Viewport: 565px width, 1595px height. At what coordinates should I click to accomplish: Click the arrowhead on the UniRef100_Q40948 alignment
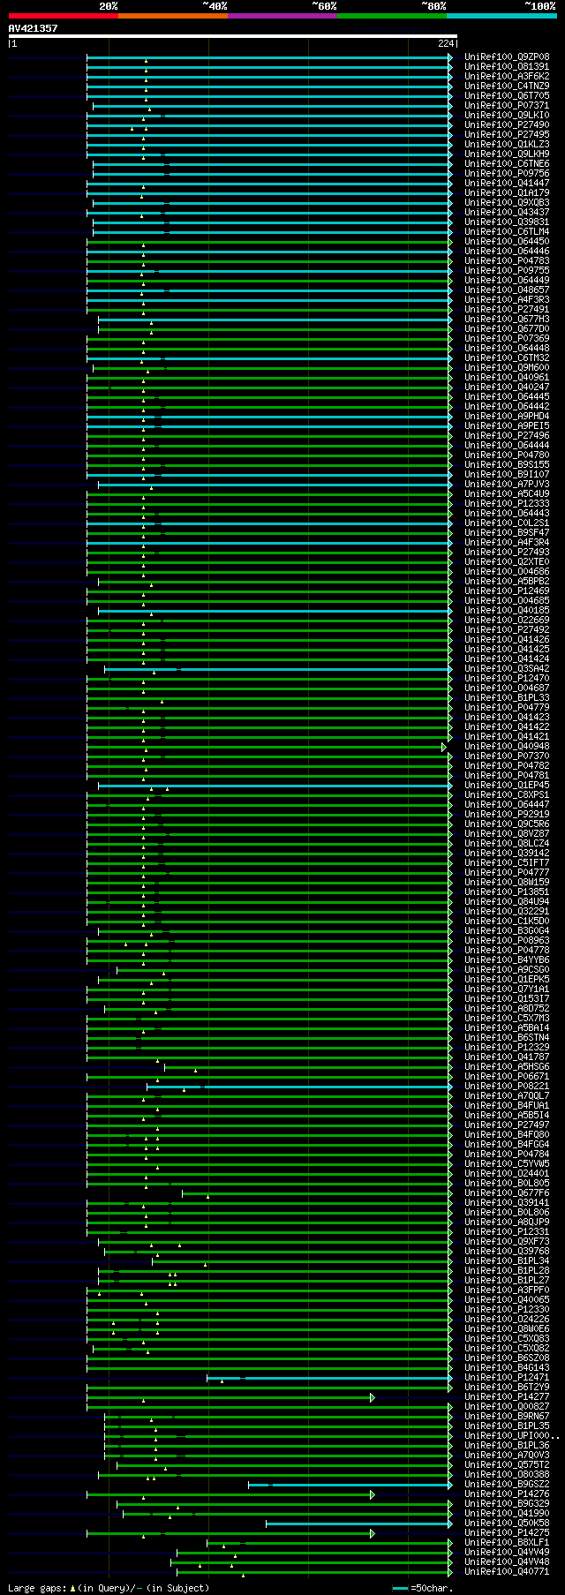click(x=445, y=748)
